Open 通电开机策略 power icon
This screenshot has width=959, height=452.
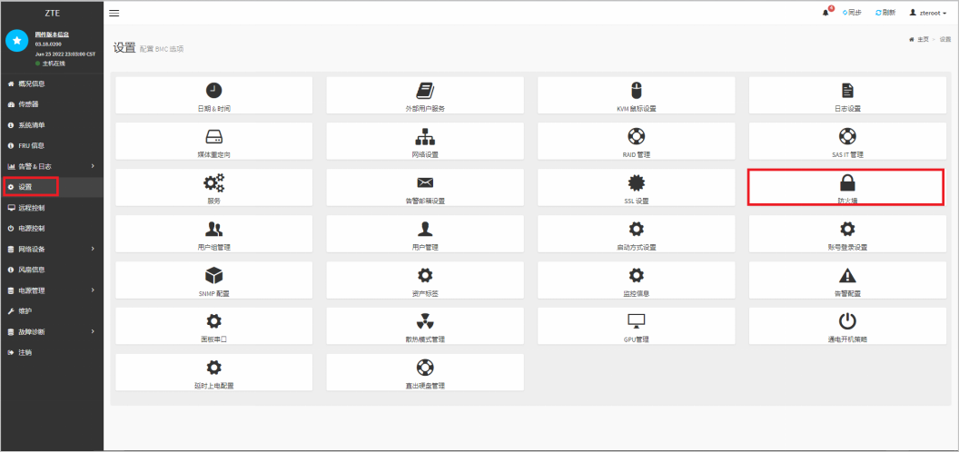846,321
